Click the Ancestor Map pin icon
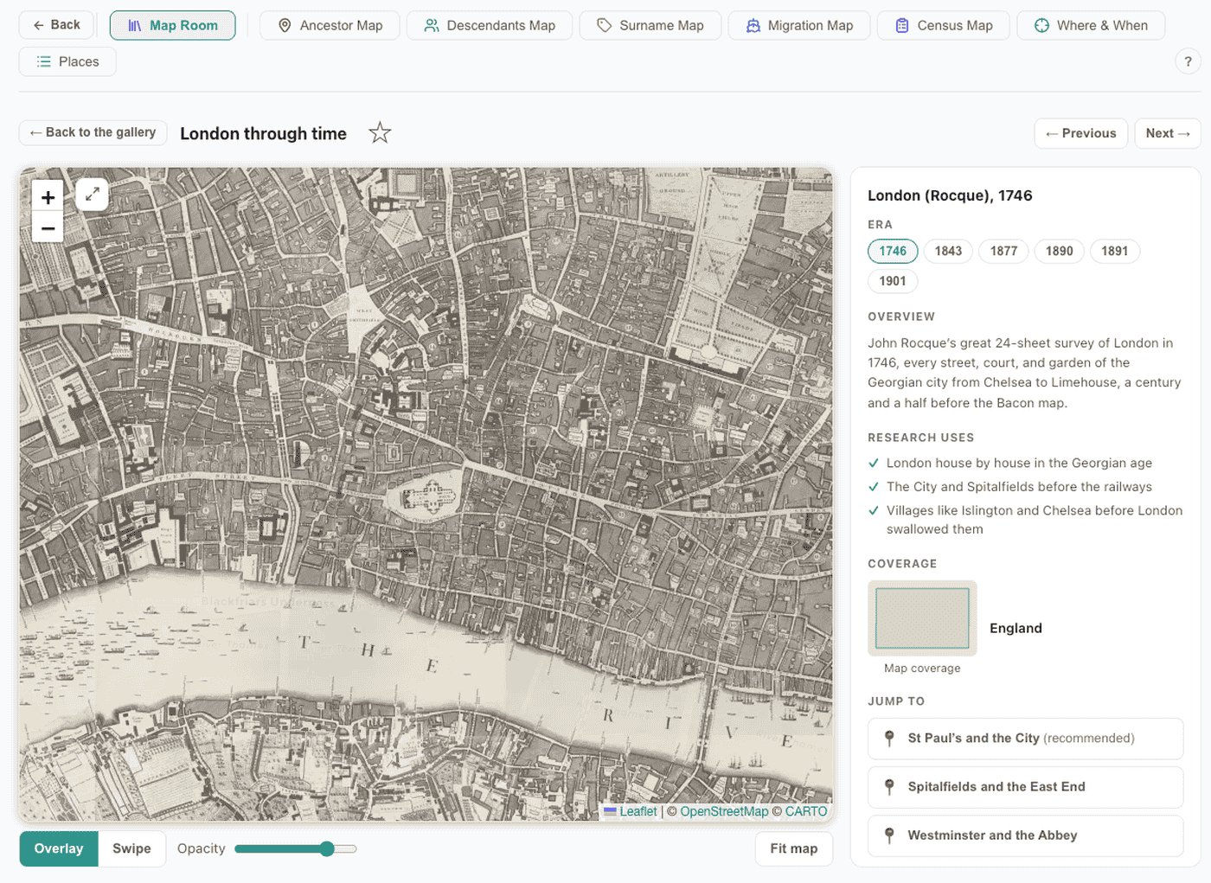 pyautogui.click(x=285, y=26)
